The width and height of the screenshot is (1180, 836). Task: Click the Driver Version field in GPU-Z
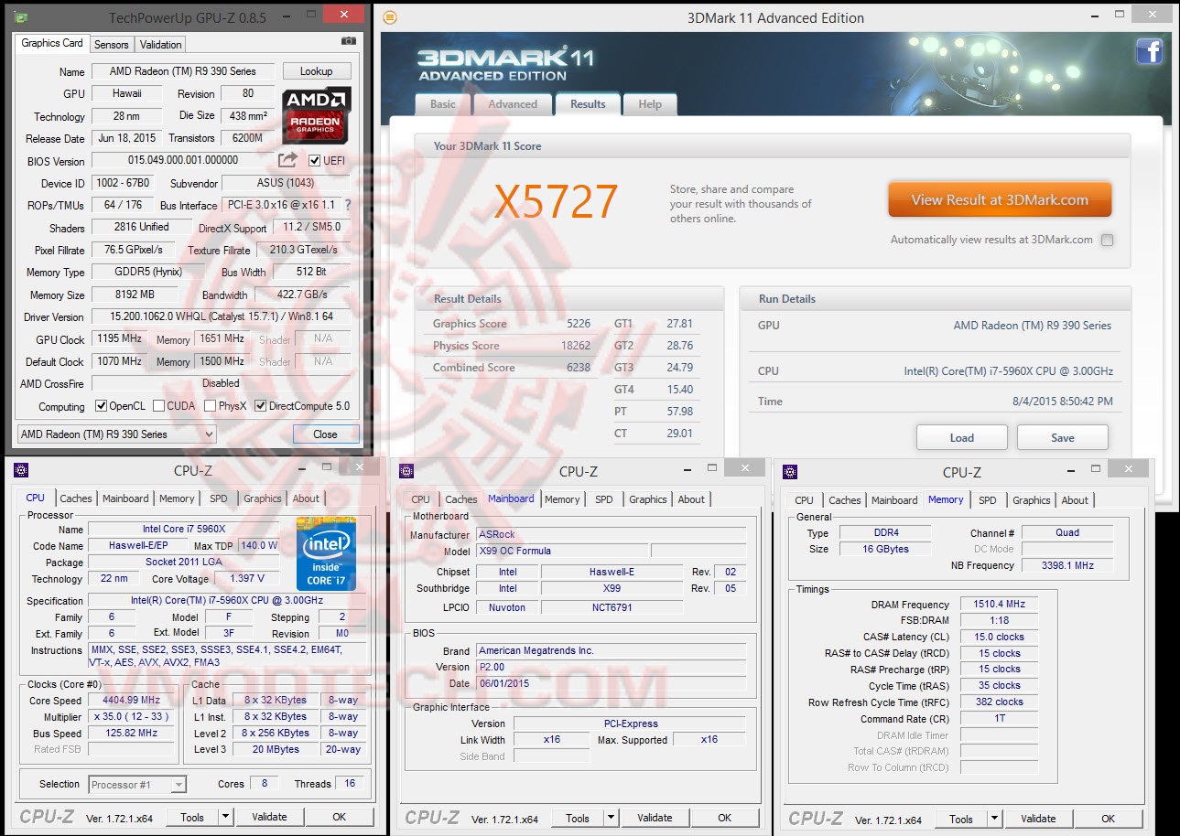(x=221, y=316)
